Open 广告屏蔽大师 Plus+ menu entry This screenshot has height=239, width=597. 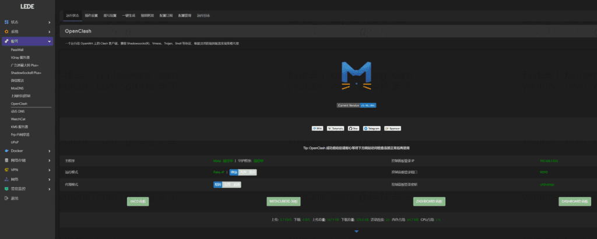[x=24, y=65]
